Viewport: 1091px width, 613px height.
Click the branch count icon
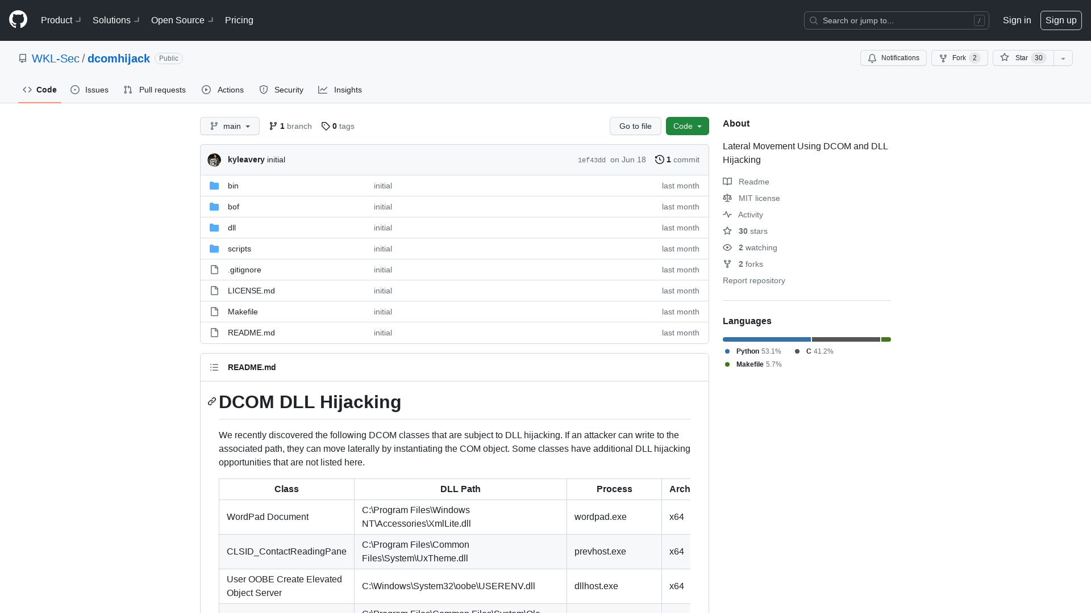[273, 126]
